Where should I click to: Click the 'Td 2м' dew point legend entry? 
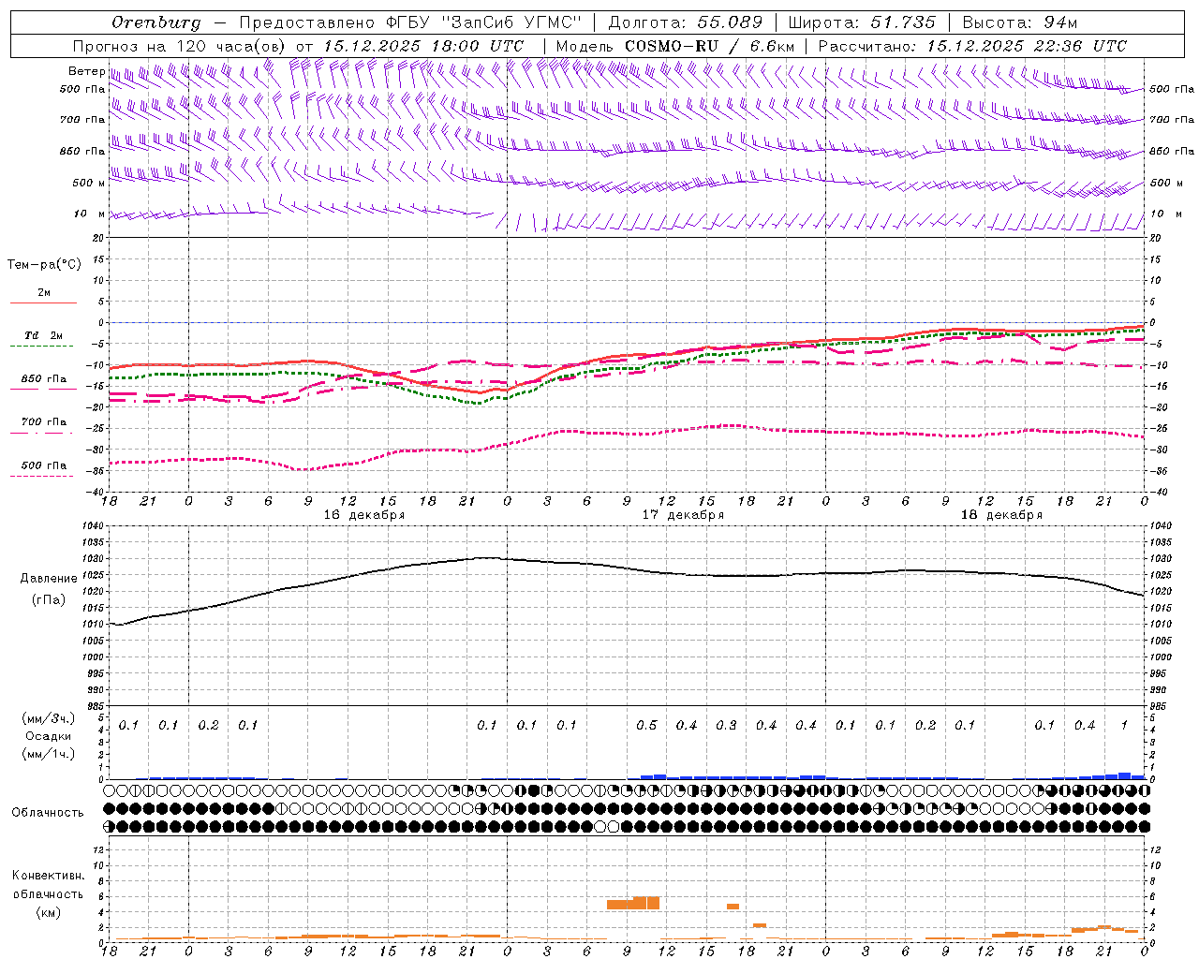click(43, 335)
